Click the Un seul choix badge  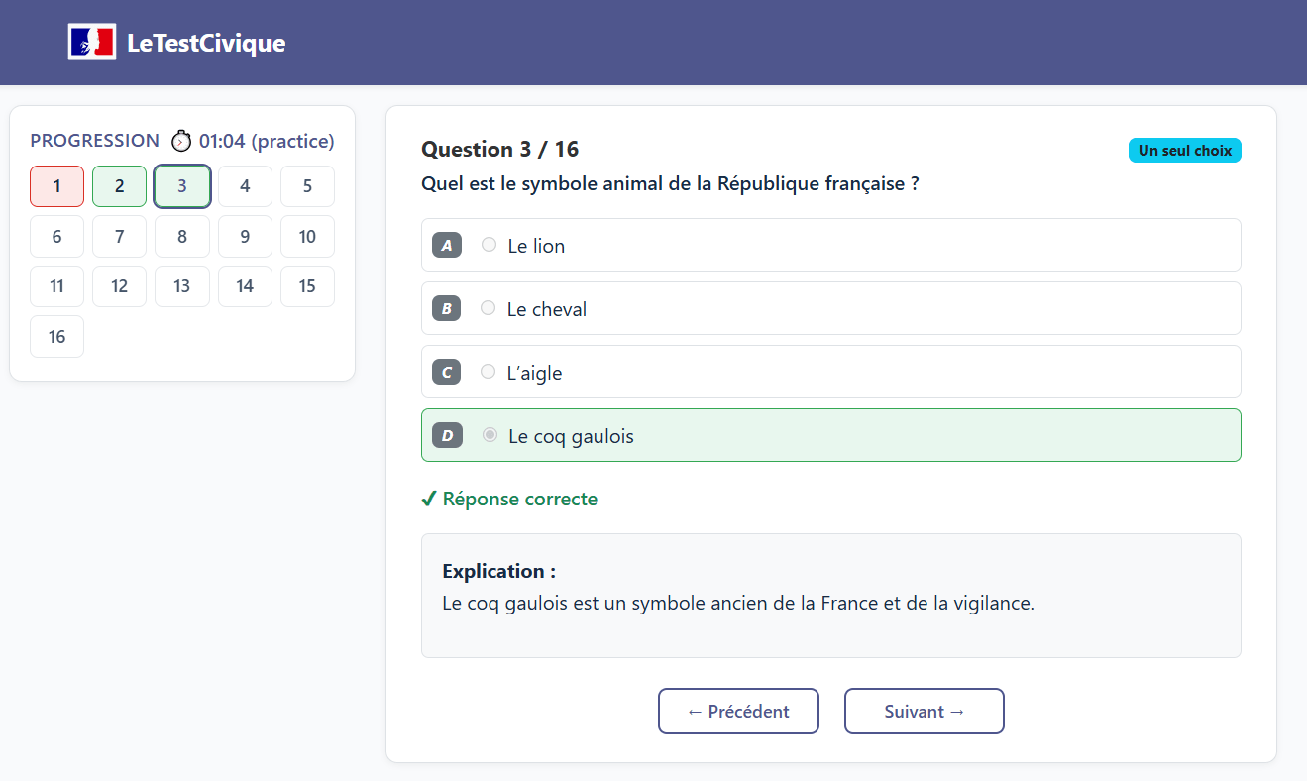[x=1185, y=150]
